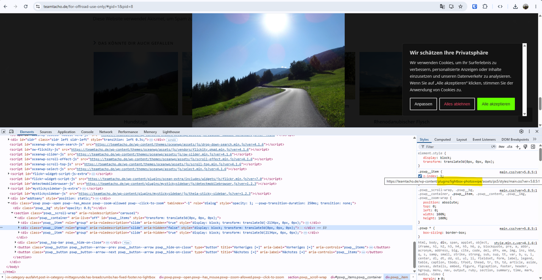Go forward in browser history
542x280 pixels.
[15, 7]
